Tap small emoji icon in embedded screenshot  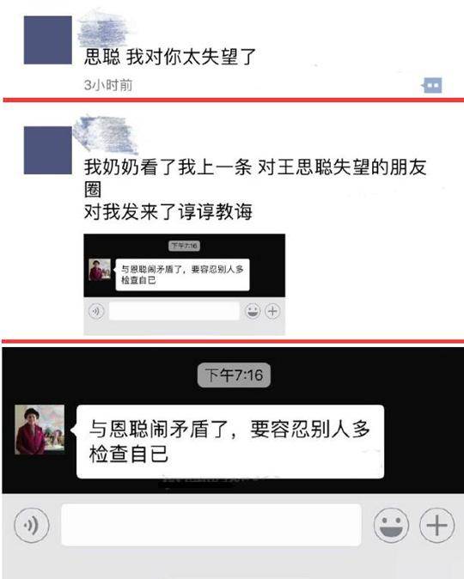click(x=253, y=311)
